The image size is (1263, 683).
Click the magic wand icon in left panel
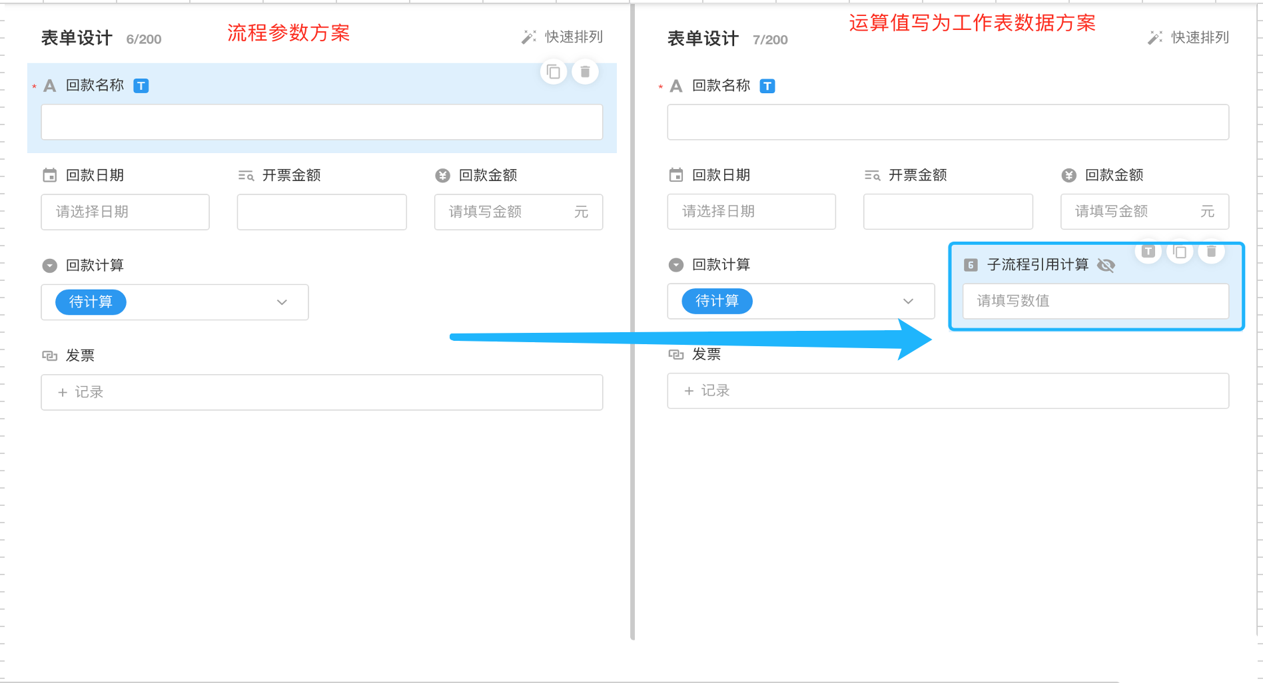pos(529,37)
